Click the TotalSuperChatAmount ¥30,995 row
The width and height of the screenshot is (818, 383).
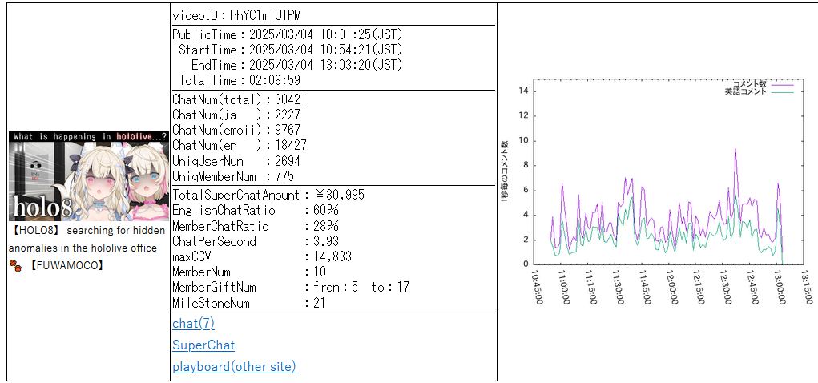(x=268, y=196)
